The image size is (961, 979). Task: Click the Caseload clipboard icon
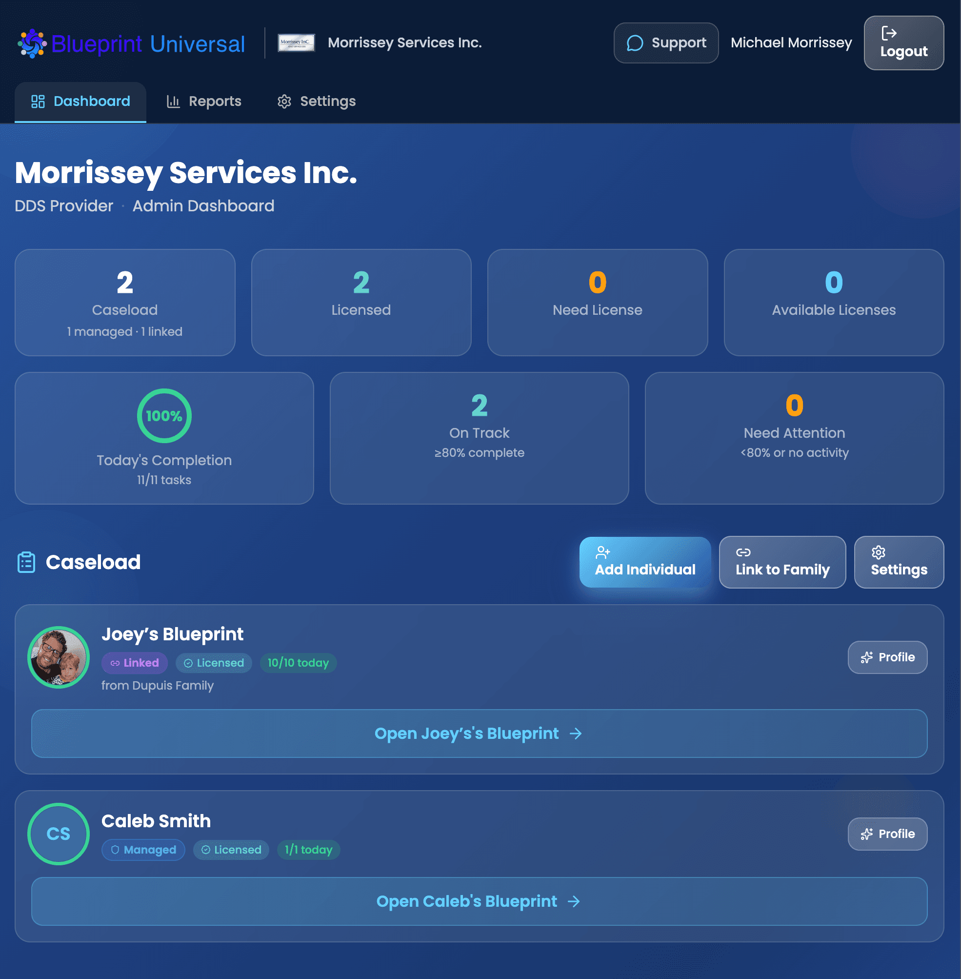[26, 562]
